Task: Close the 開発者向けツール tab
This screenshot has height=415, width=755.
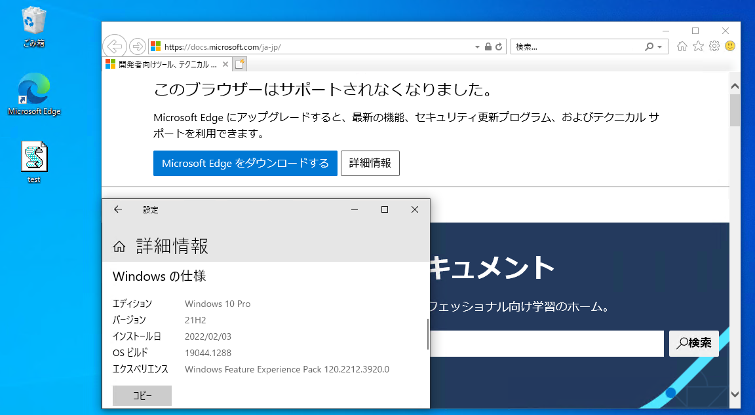Action: [225, 64]
